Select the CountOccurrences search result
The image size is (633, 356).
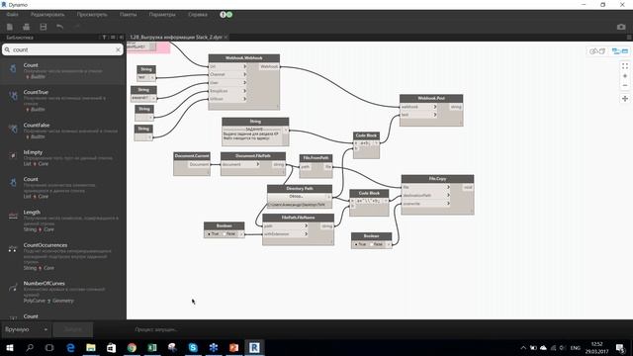coord(63,256)
